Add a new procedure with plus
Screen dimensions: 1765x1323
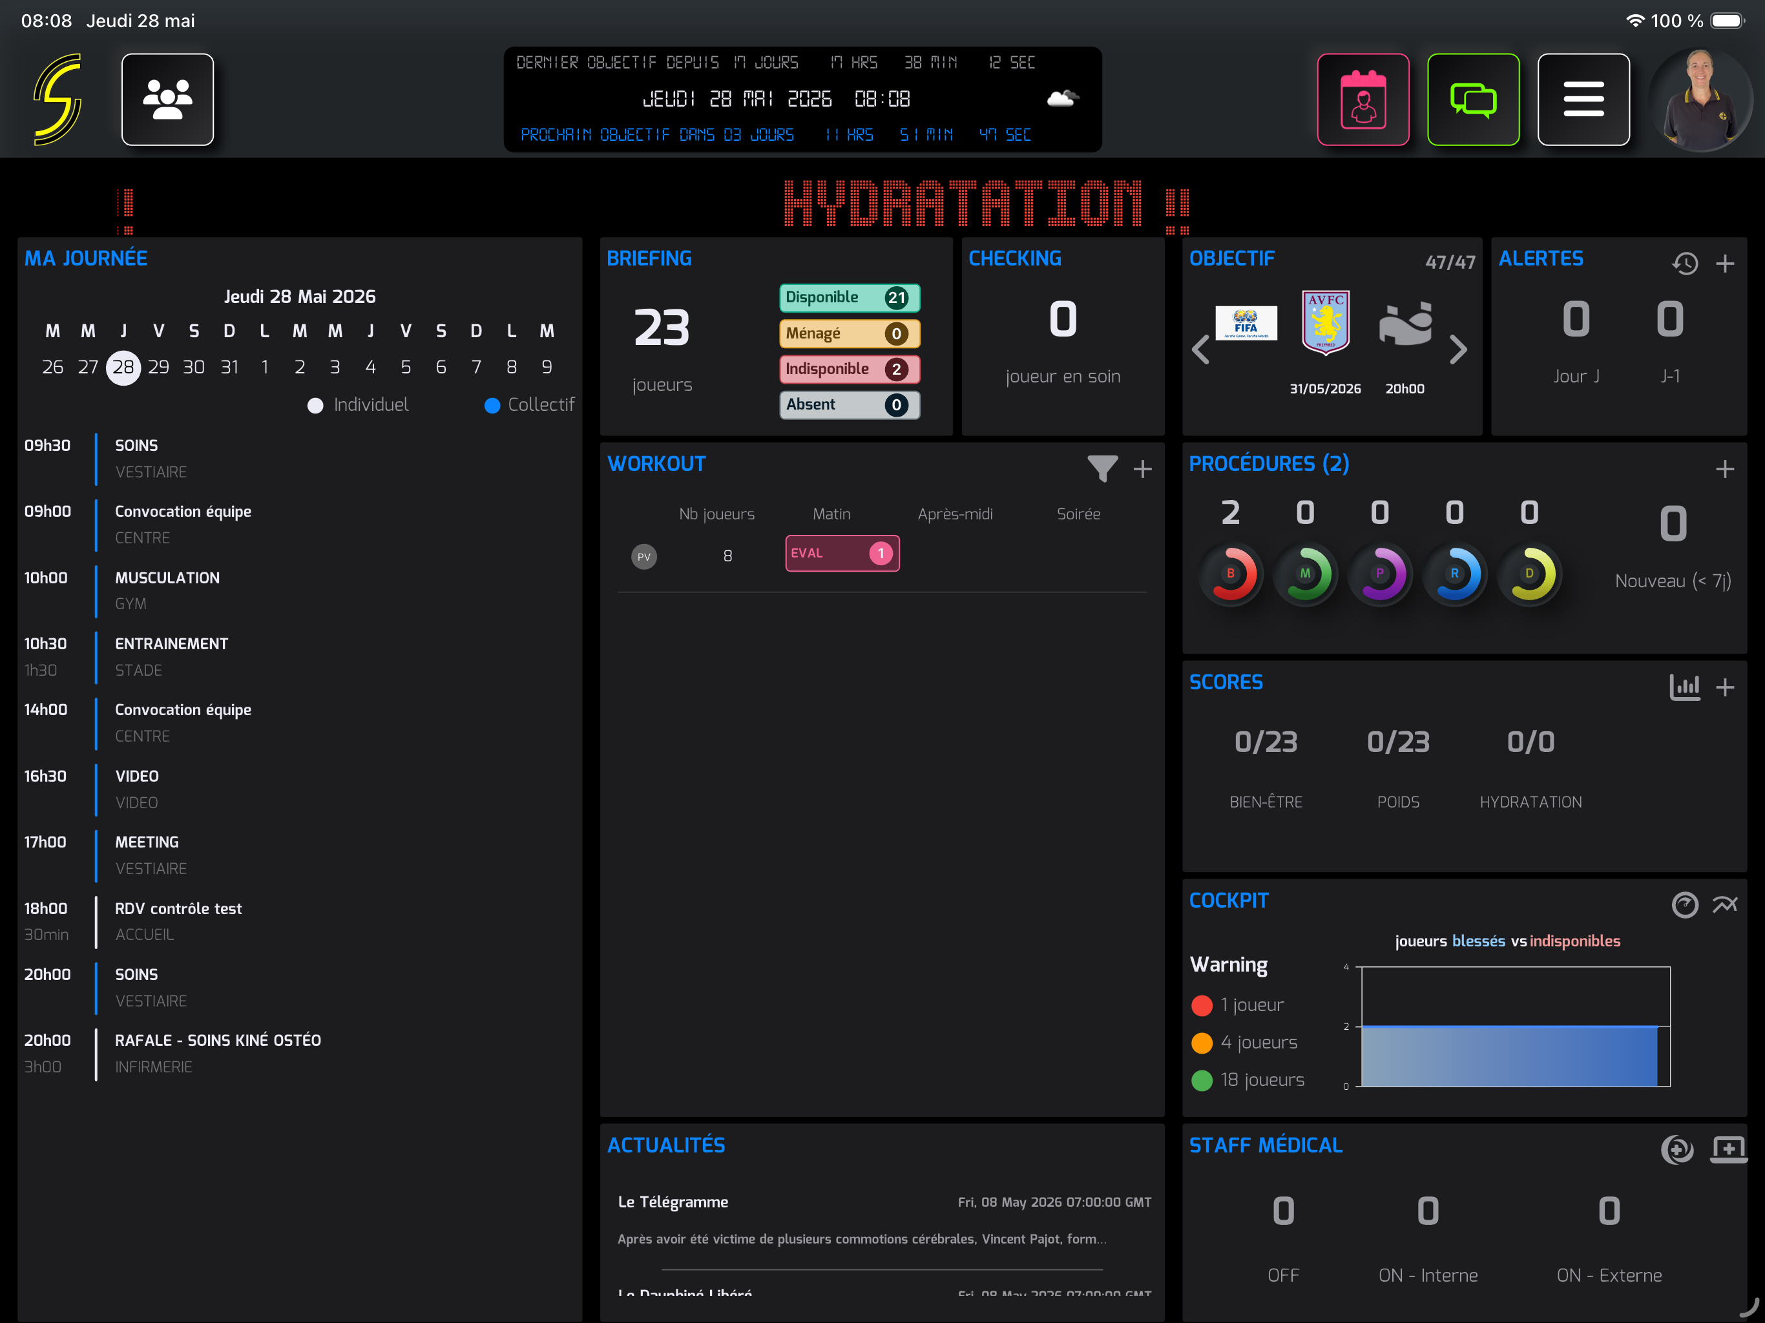1725,468
